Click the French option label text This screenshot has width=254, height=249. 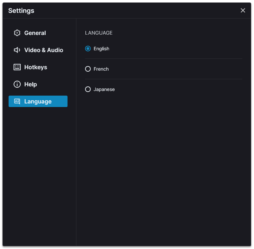pyautogui.click(x=101, y=69)
